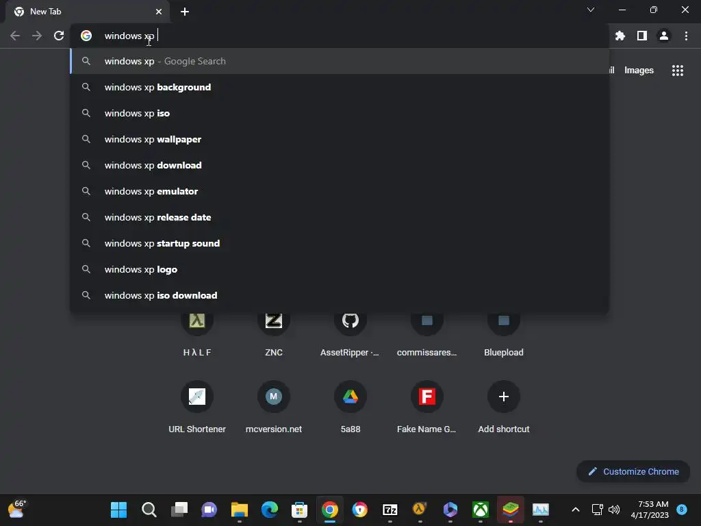Open the URL Shortener shortcut
The width and height of the screenshot is (701, 526).
pos(197,407)
